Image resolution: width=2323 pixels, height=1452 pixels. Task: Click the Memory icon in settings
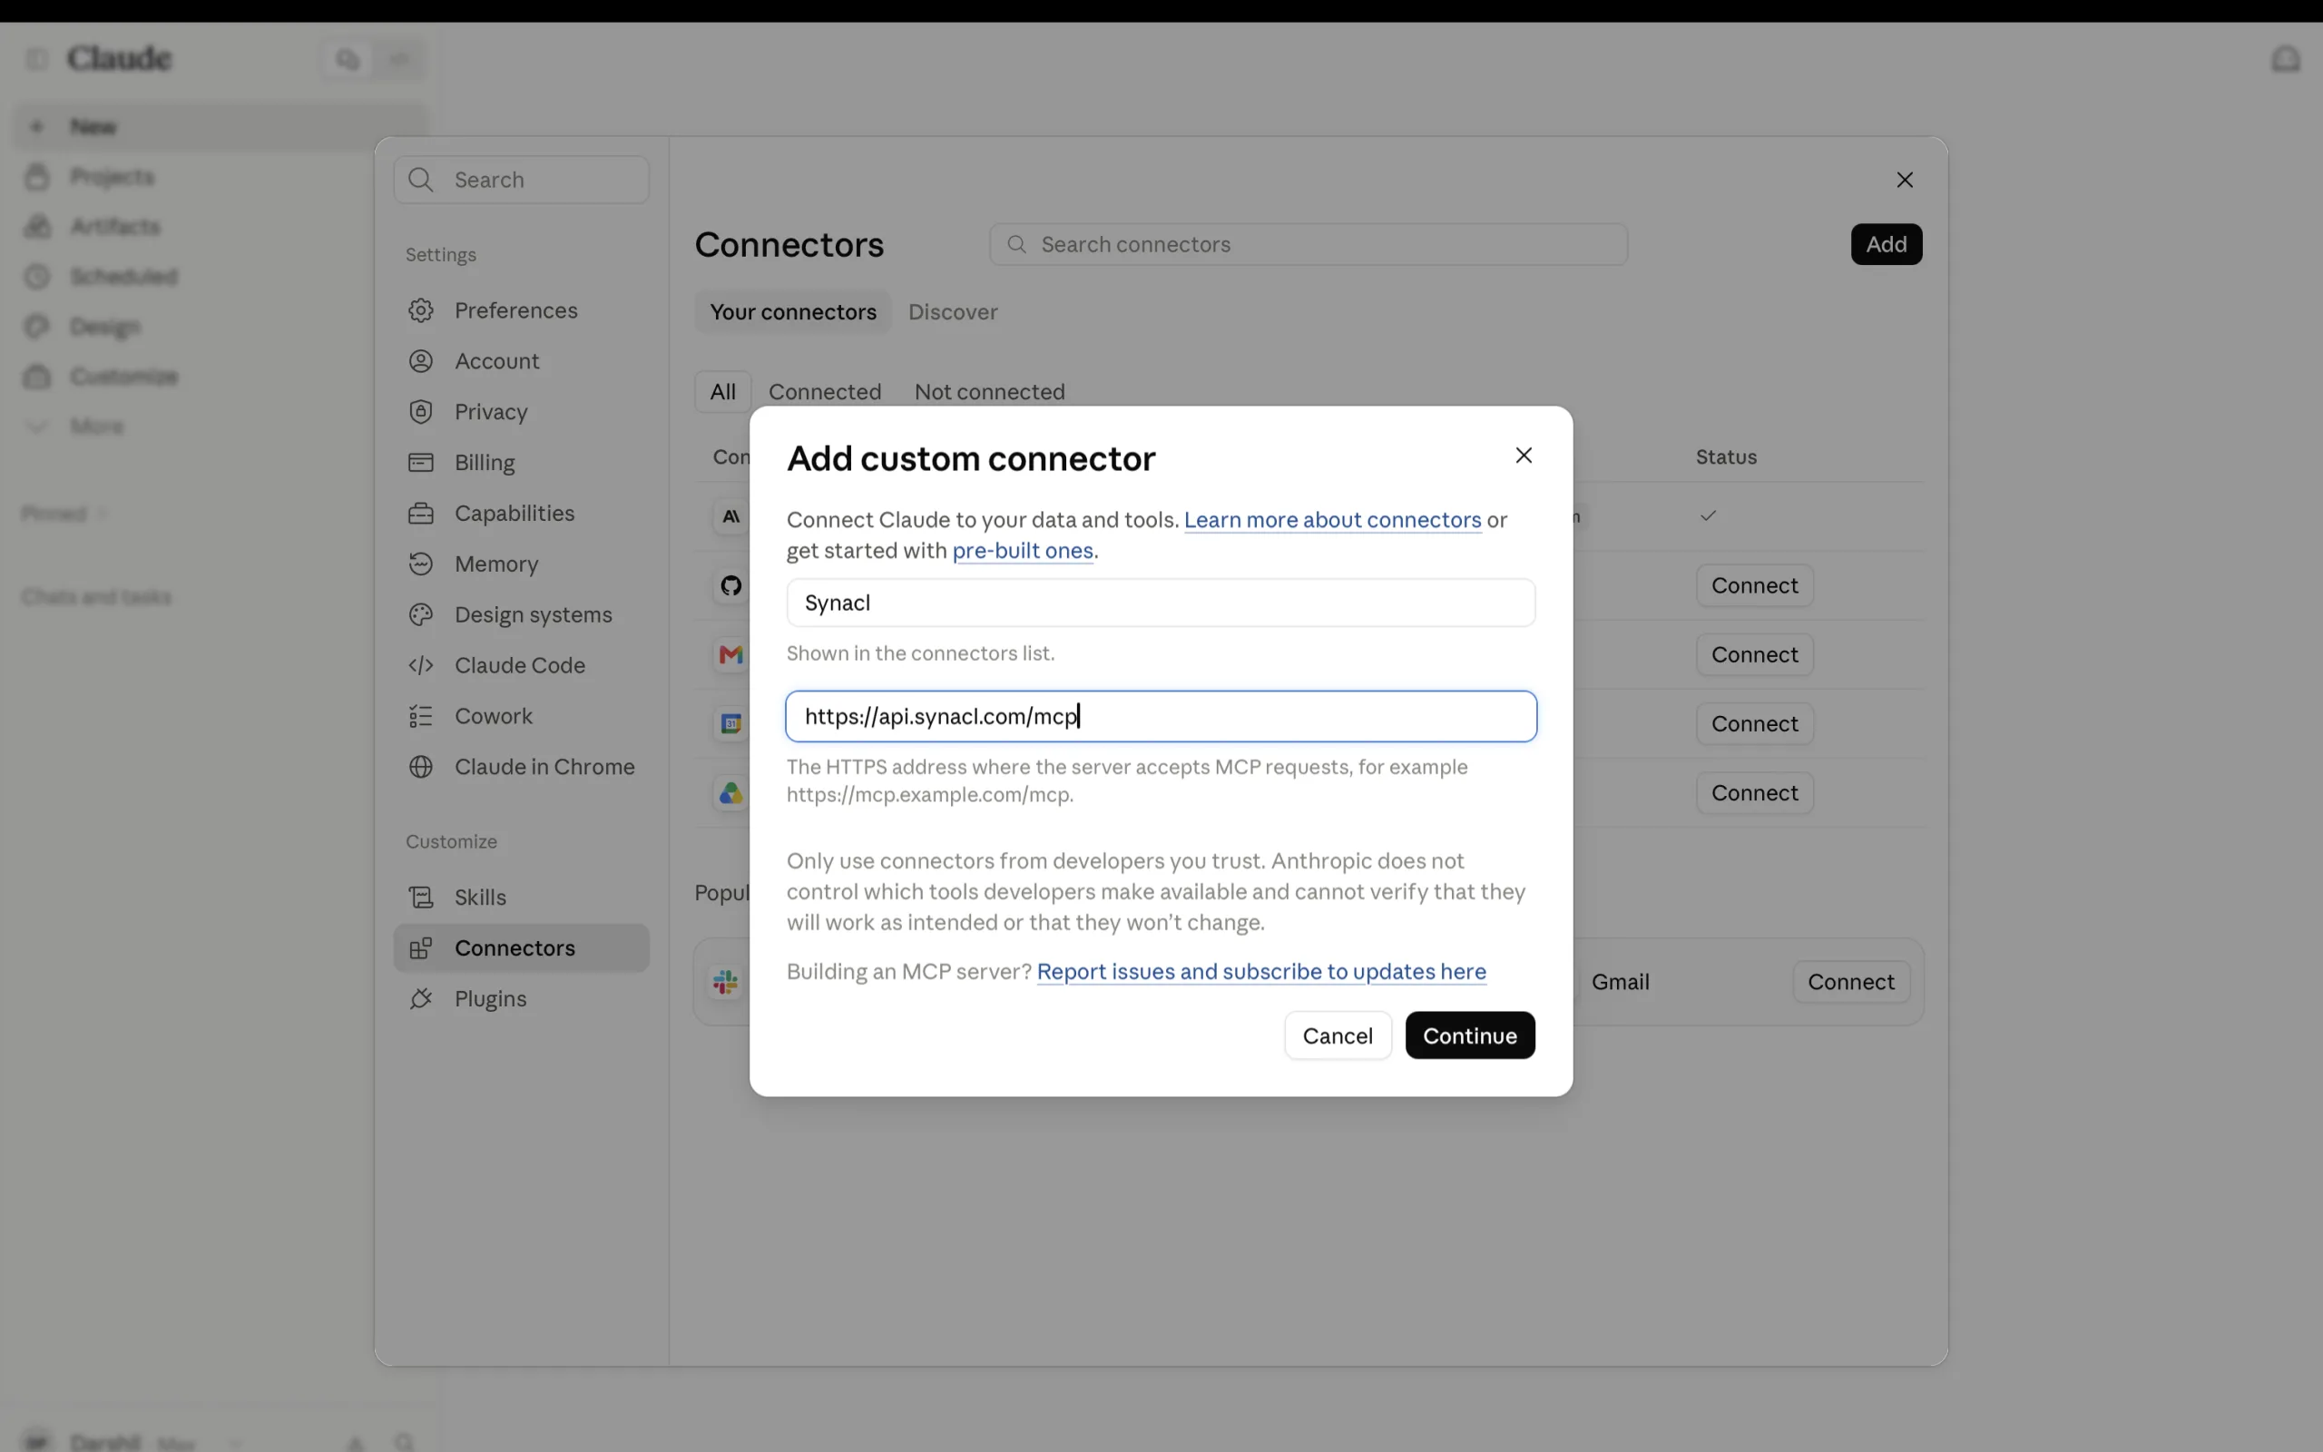click(x=420, y=564)
